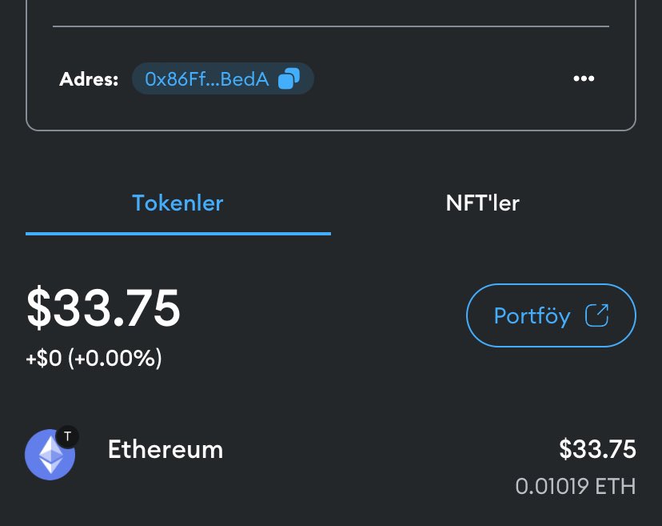Switch to the Tokenler tab

point(177,203)
